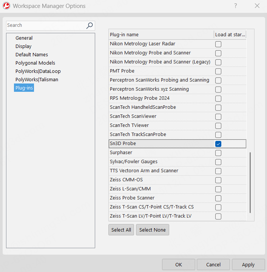Click the Zeiss CMM-OS row text

click(126, 180)
